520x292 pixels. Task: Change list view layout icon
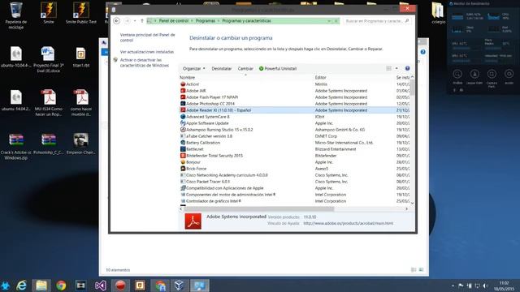pos(388,68)
